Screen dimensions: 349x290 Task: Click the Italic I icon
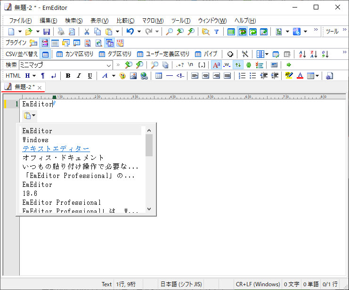point(79,76)
